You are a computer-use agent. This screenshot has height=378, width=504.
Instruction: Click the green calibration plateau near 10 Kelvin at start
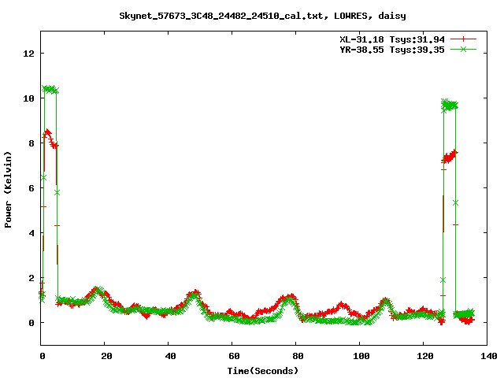tap(50, 89)
